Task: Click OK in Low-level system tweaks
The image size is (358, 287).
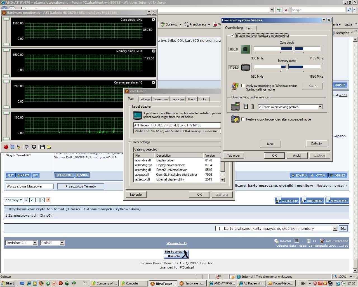Action: point(274,156)
